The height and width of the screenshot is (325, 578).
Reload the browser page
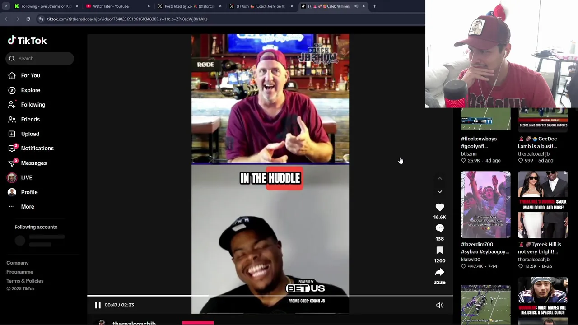point(28,19)
